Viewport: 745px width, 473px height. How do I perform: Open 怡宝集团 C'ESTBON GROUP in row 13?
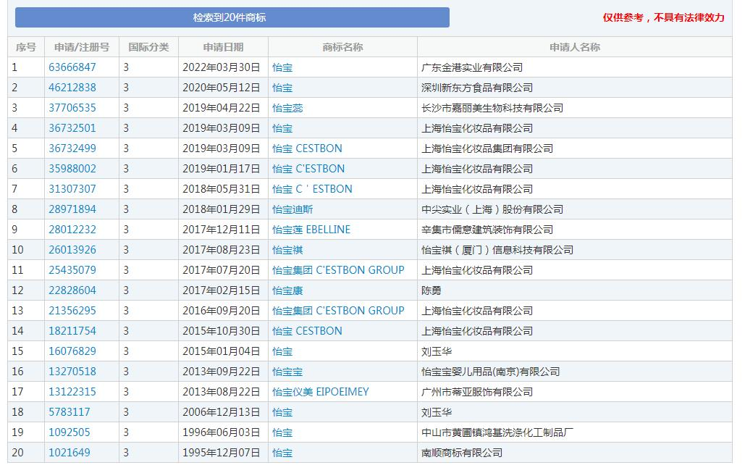click(x=338, y=311)
